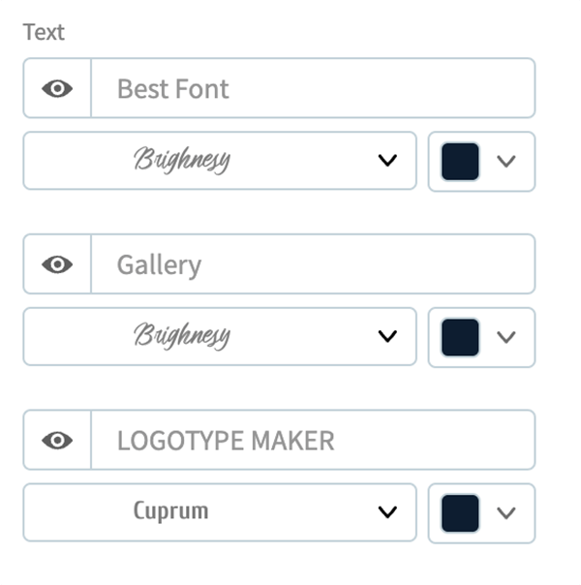
Task: Click the Best Font text input
Action: point(313,88)
